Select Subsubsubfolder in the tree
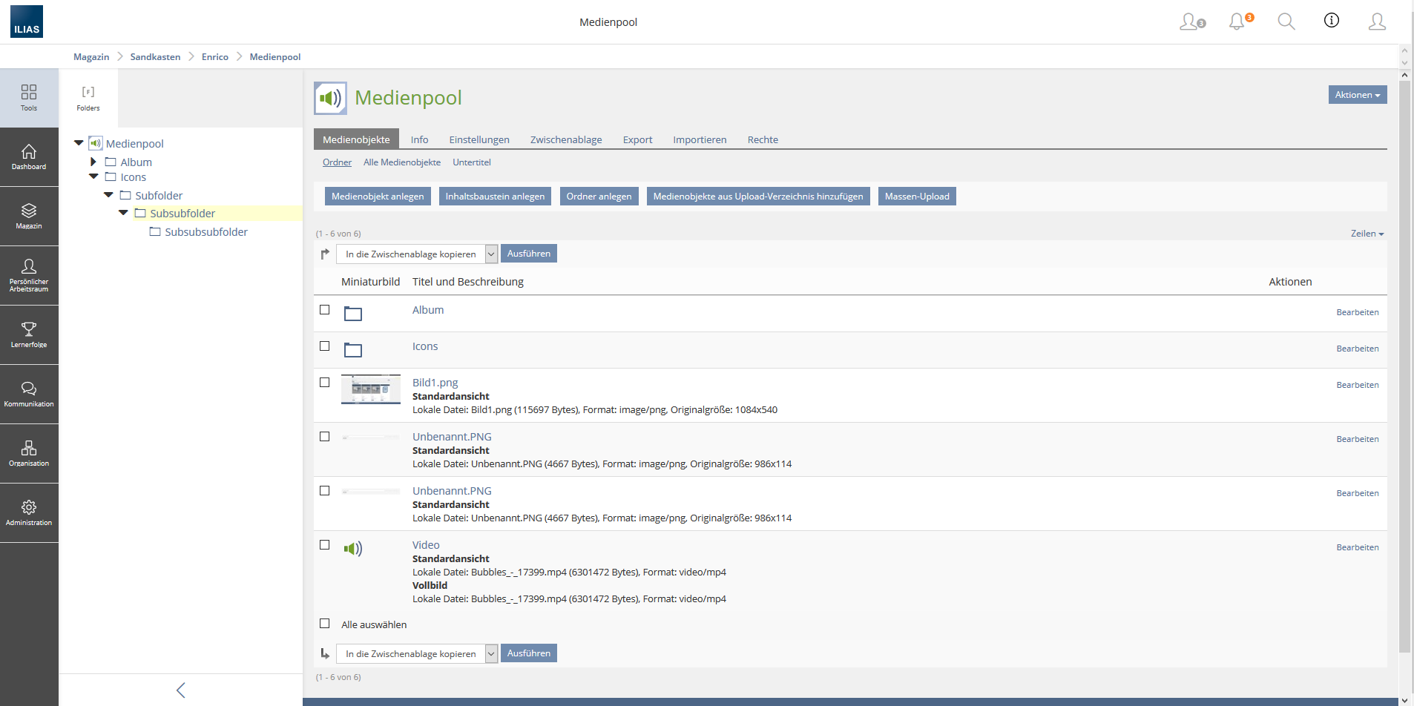The width and height of the screenshot is (1414, 706). tap(206, 232)
